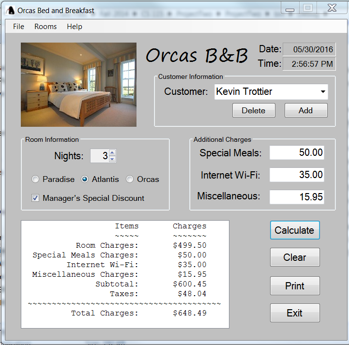Screen dimensions: 349x345
Task: Select the Atlantis room option
Action: click(85, 180)
